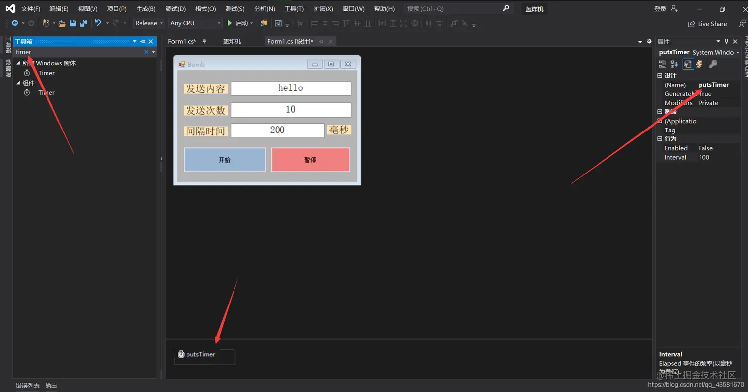The width and height of the screenshot is (748, 392).
Task: Collapse the 所有 Windows 窗体 toolbox group
Action: tap(18, 63)
